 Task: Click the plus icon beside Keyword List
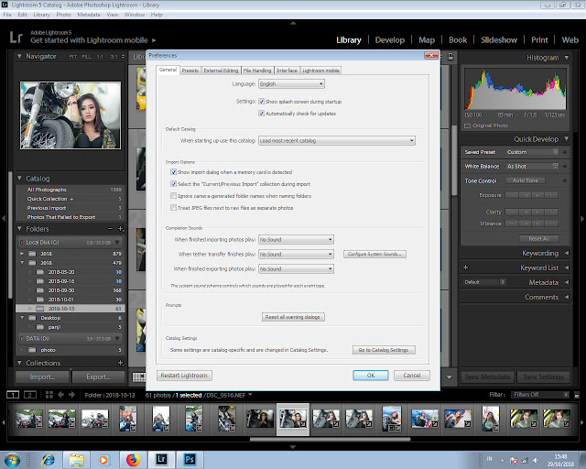(466, 267)
